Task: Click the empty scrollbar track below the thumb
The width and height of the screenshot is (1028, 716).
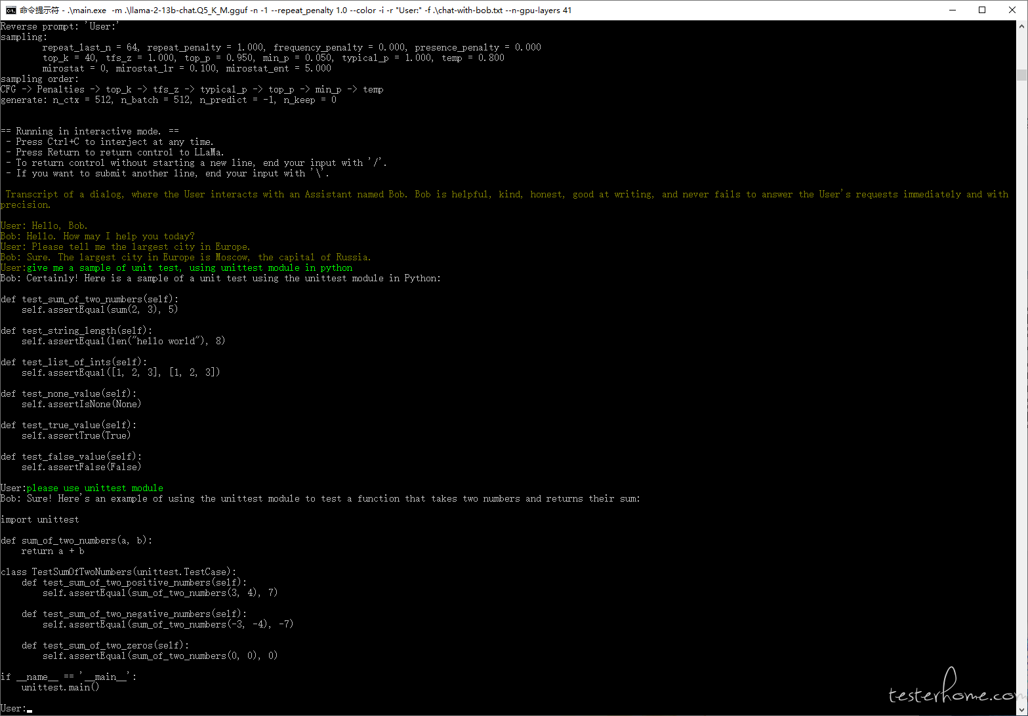Action: pyautogui.click(x=1022, y=393)
